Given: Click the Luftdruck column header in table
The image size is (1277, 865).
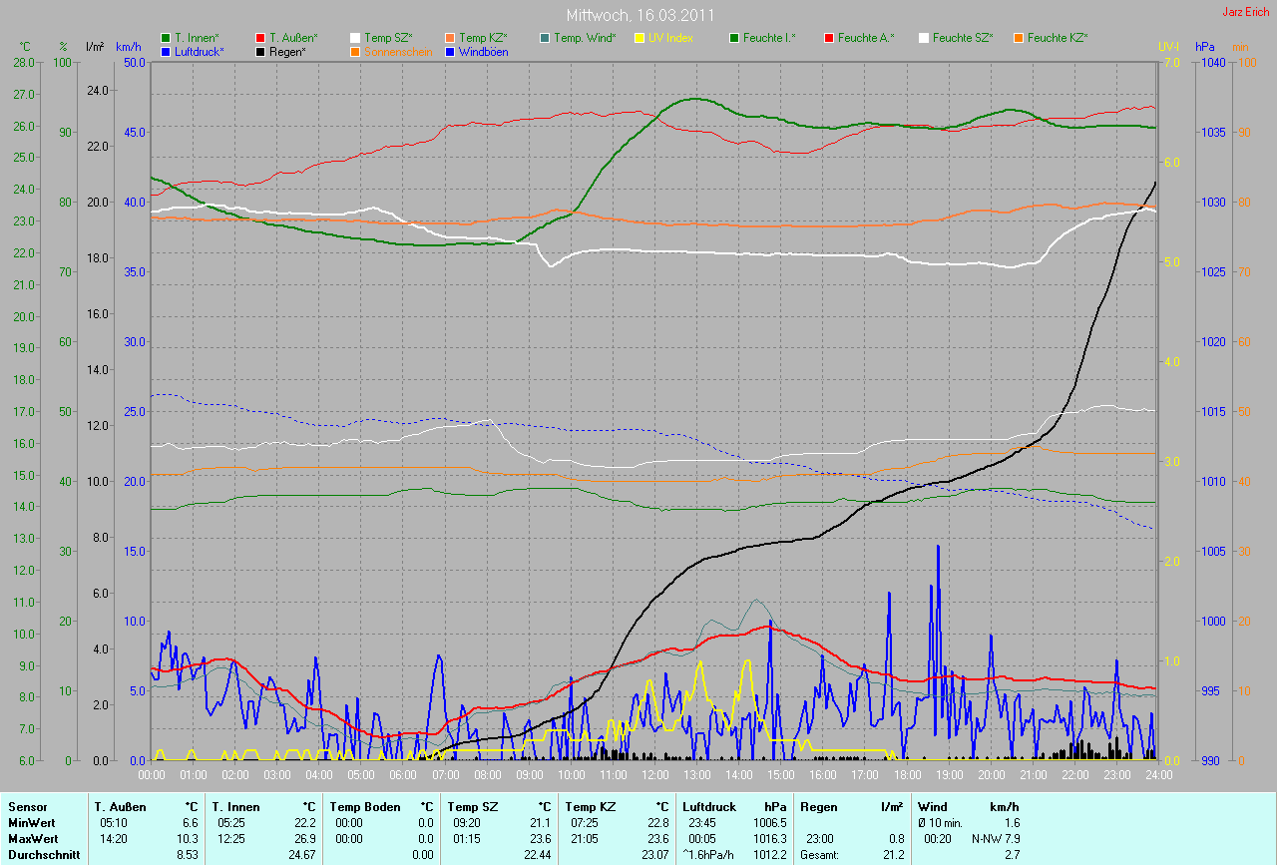Looking at the screenshot, I should [709, 806].
